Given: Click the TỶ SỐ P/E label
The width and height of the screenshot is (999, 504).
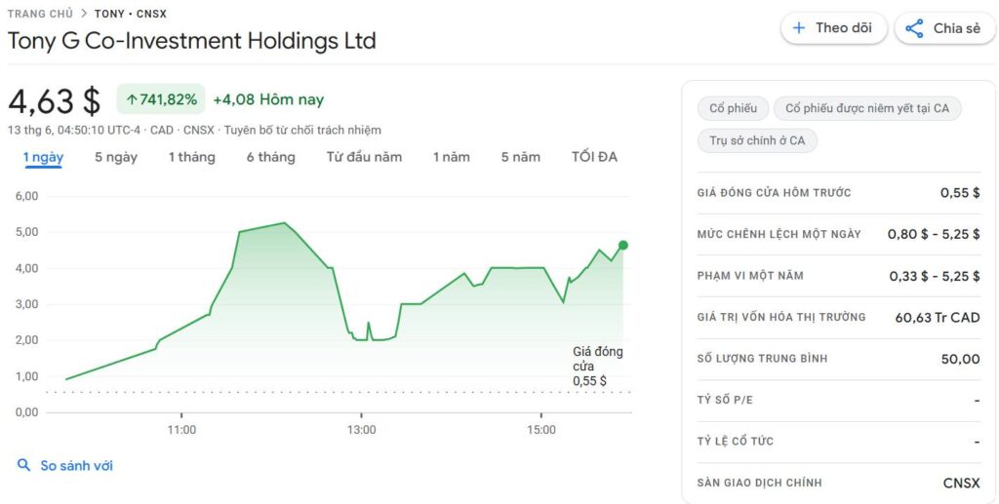Looking at the screenshot, I should pyautogui.click(x=725, y=400).
